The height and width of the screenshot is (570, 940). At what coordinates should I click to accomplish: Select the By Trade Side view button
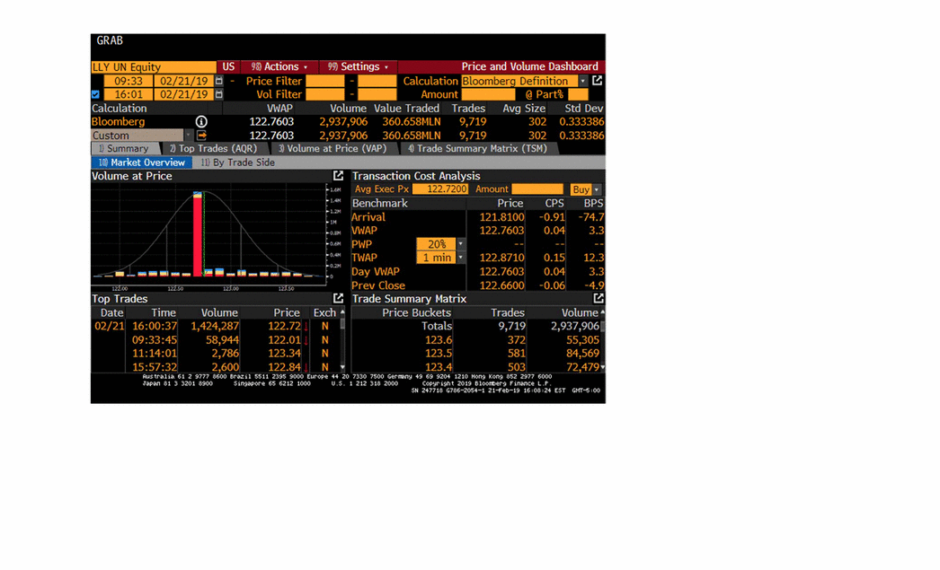(237, 162)
